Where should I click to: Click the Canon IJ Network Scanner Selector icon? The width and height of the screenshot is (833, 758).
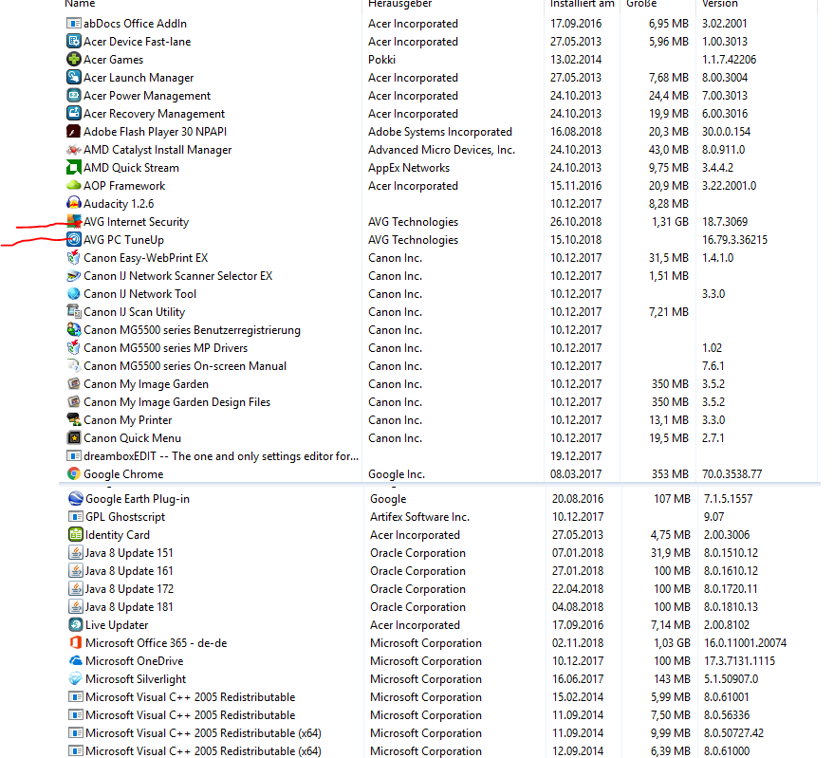pos(74,276)
